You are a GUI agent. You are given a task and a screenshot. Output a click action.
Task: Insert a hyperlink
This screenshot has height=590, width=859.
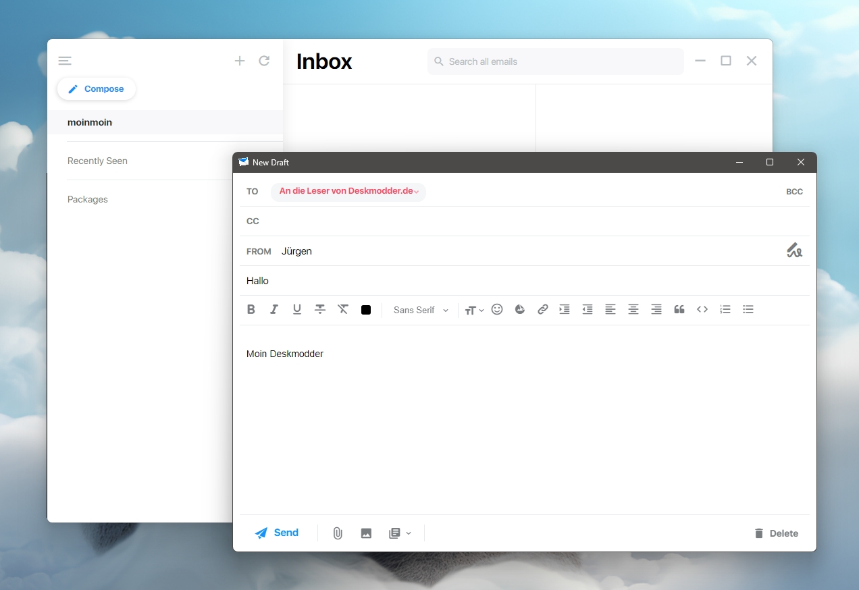click(x=543, y=309)
